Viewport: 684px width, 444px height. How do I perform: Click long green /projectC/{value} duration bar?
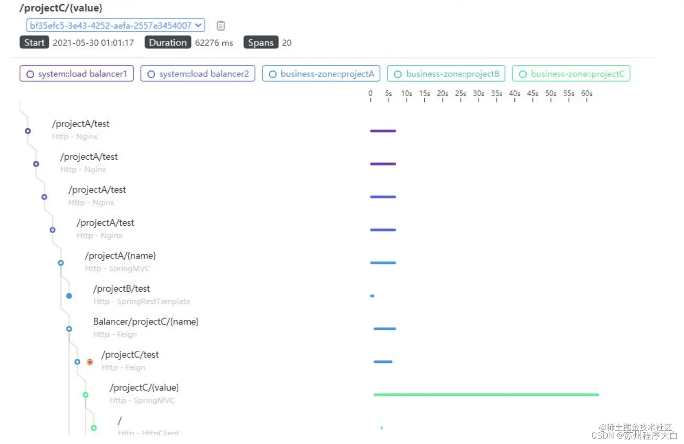point(486,395)
